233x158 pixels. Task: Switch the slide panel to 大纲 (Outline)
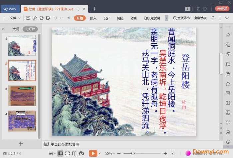tap(16, 29)
